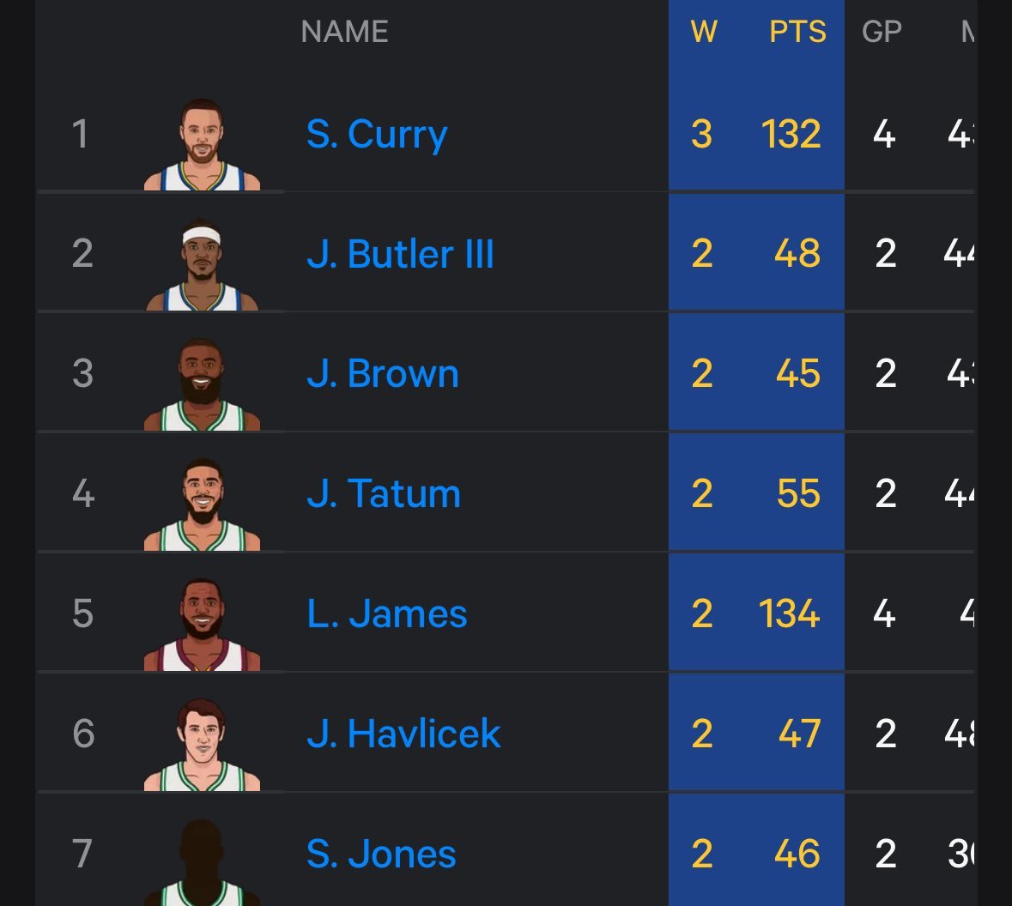Screen dimensions: 1012x906
Task: Select S. Jones's silhouette avatar
Action: tap(202, 862)
